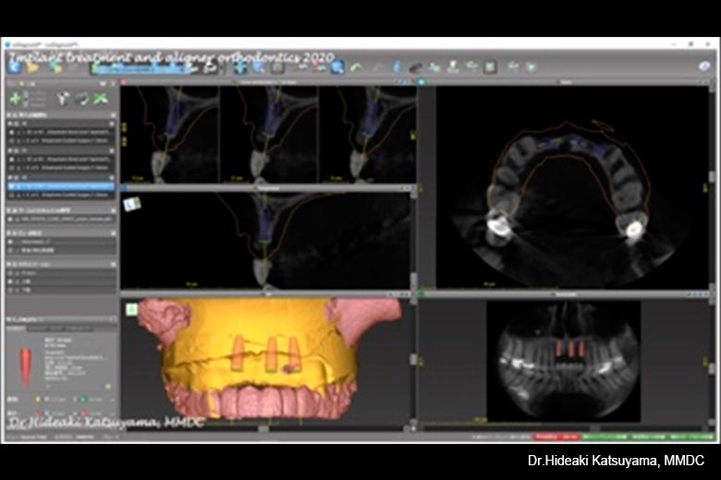Click the leftmost implant in the 3D model
This screenshot has height=480, width=721.
point(238,354)
